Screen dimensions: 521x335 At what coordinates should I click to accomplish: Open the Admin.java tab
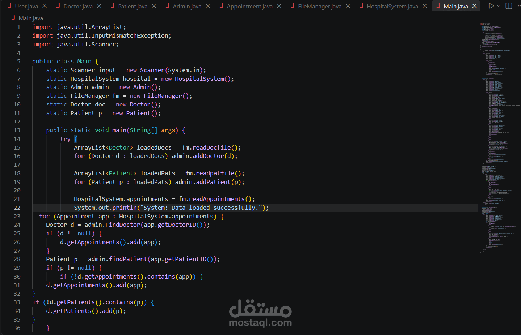187,6
